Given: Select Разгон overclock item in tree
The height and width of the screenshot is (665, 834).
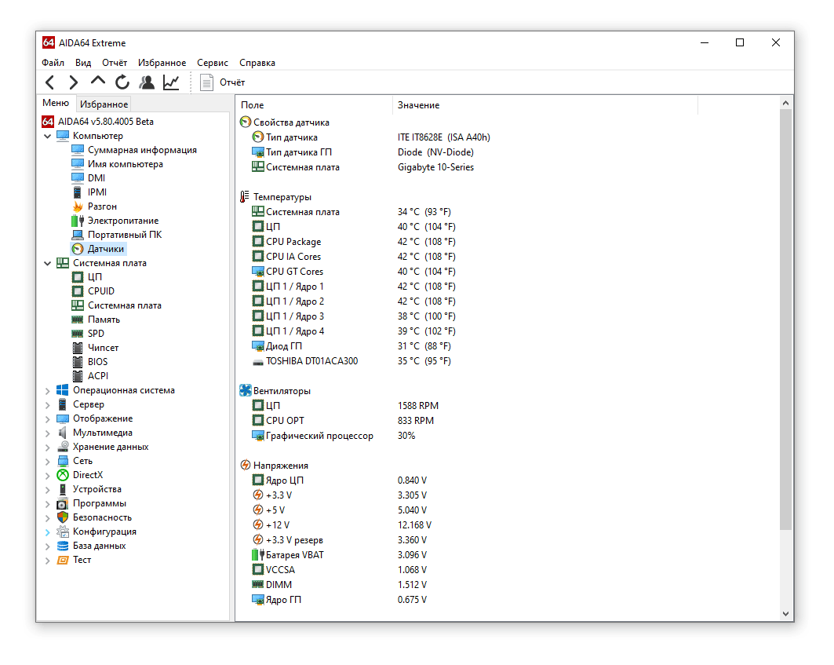Looking at the screenshot, I should pos(102,206).
